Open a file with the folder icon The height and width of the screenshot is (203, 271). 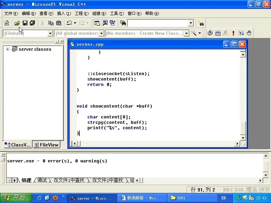(x=17, y=23)
